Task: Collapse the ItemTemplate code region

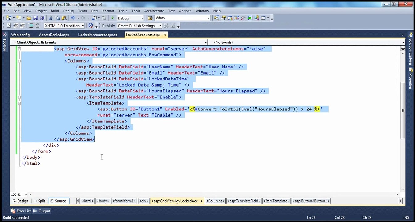Action: click(19, 103)
